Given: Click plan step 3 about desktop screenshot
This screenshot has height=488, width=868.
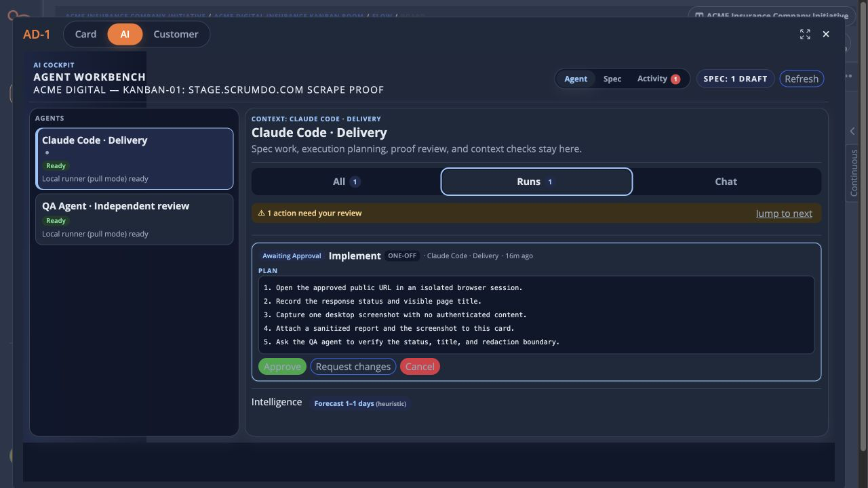Looking at the screenshot, I should tap(395, 314).
